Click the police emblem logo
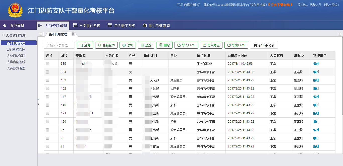343x166 pixels. 15,10
